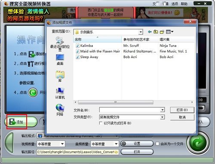Click the Cancel (取消) button

point(182,117)
